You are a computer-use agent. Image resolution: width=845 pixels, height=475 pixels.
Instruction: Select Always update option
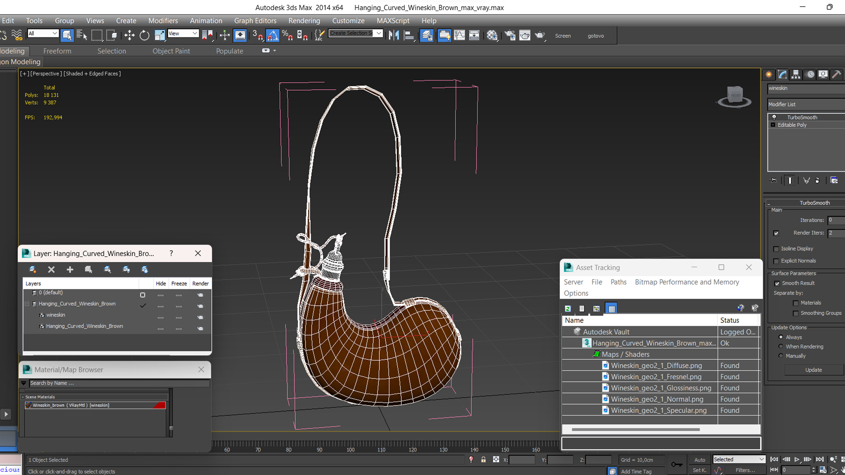click(x=781, y=337)
